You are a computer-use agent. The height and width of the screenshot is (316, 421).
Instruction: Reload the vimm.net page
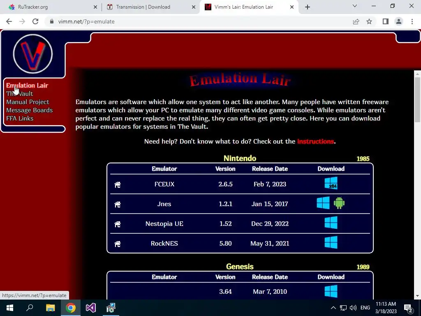[x=35, y=21]
